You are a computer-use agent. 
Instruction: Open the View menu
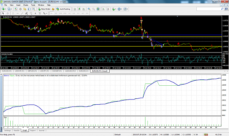point(11,5)
